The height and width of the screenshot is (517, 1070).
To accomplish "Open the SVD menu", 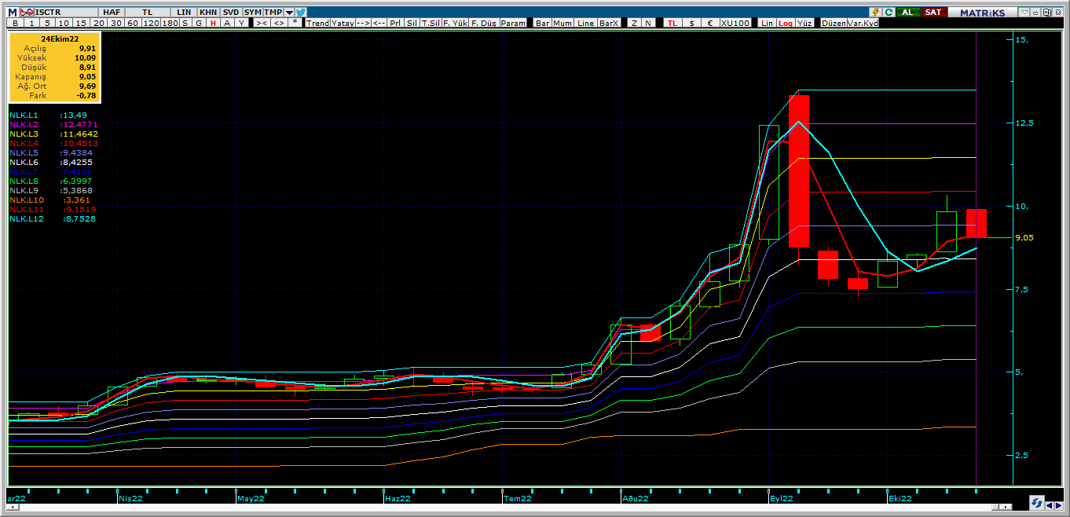I will (x=231, y=13).
